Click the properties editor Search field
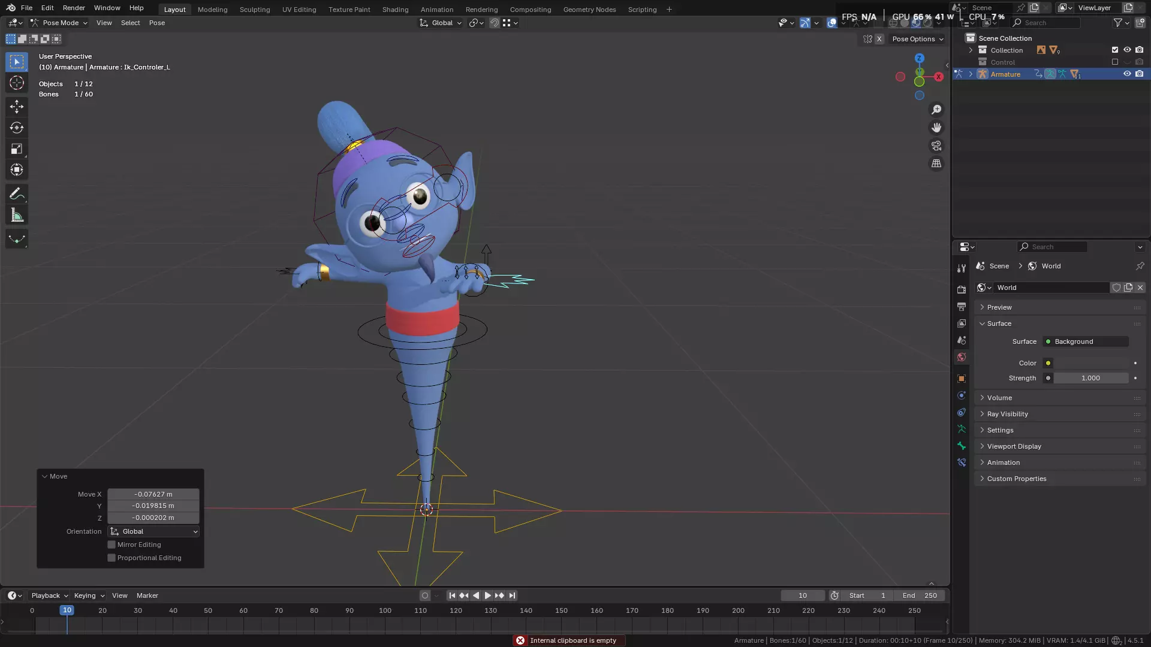 tap(1052, 247)
